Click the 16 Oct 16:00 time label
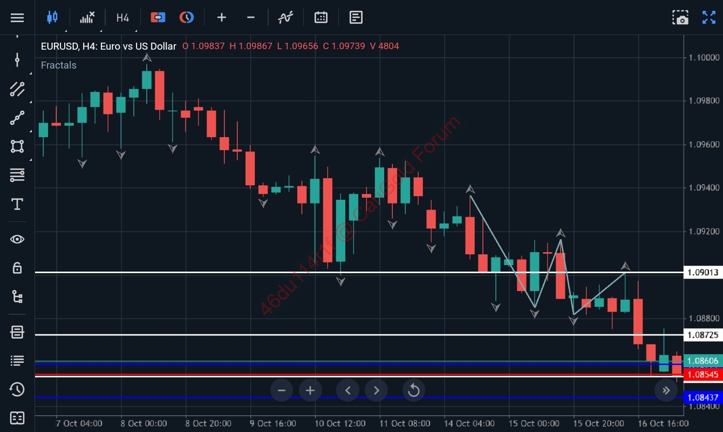 click(663, 423)
